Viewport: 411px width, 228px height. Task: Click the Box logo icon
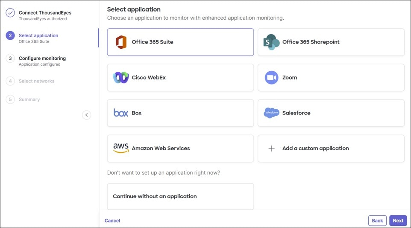click(x=121, y=113)
